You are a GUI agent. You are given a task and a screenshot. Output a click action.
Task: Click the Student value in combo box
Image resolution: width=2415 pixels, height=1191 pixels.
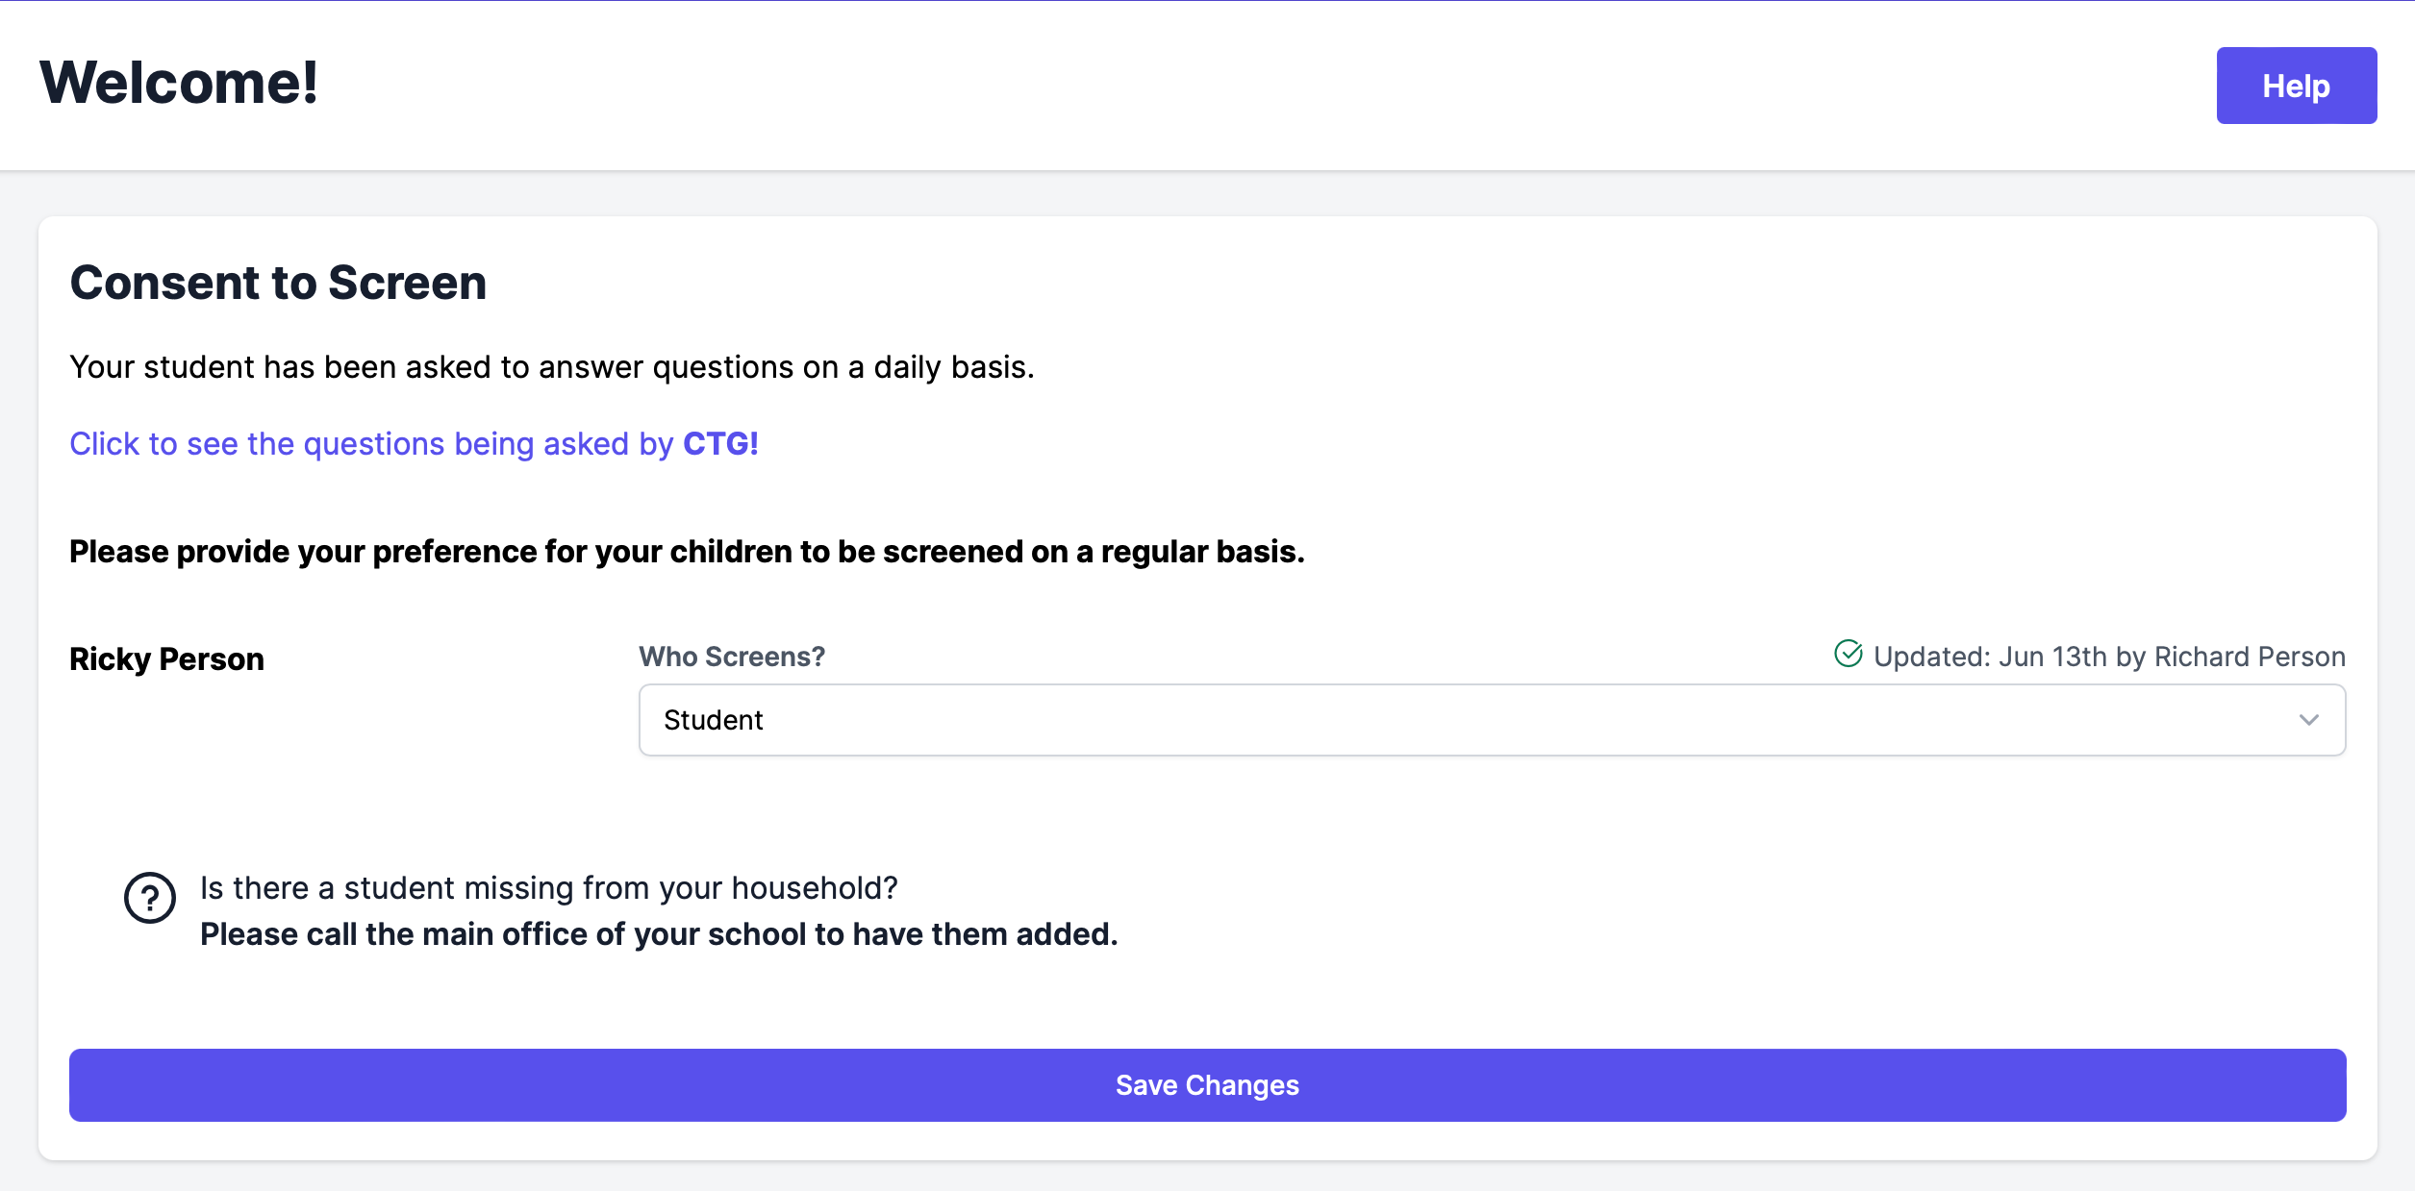pyautogui.click(x=713, y=720)
